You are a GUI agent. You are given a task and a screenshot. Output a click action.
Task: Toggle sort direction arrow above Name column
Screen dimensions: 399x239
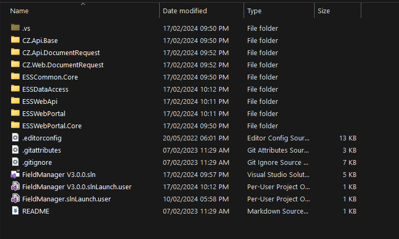[83, 4]
